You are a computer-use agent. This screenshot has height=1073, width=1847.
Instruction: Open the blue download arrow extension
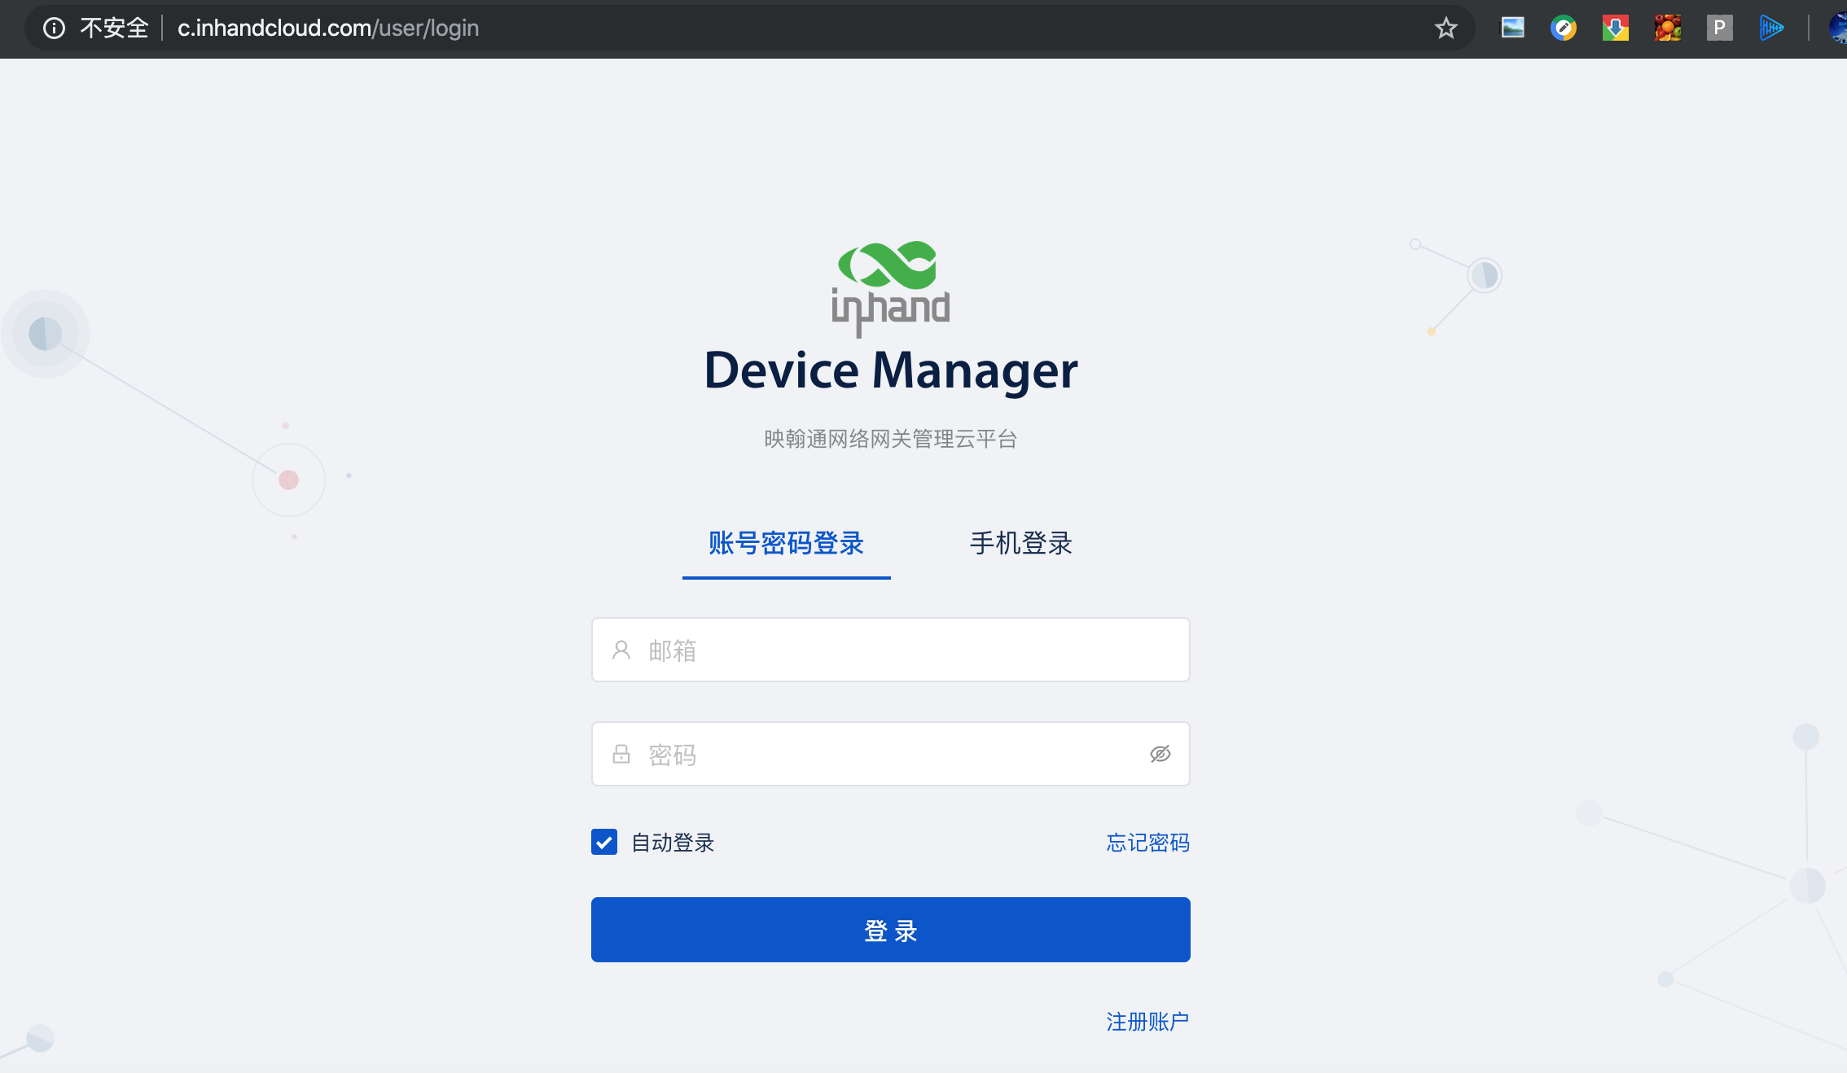pos(1615,28)
